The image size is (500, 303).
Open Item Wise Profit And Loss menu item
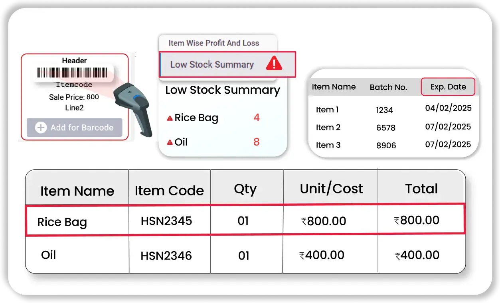pos(213,43)
